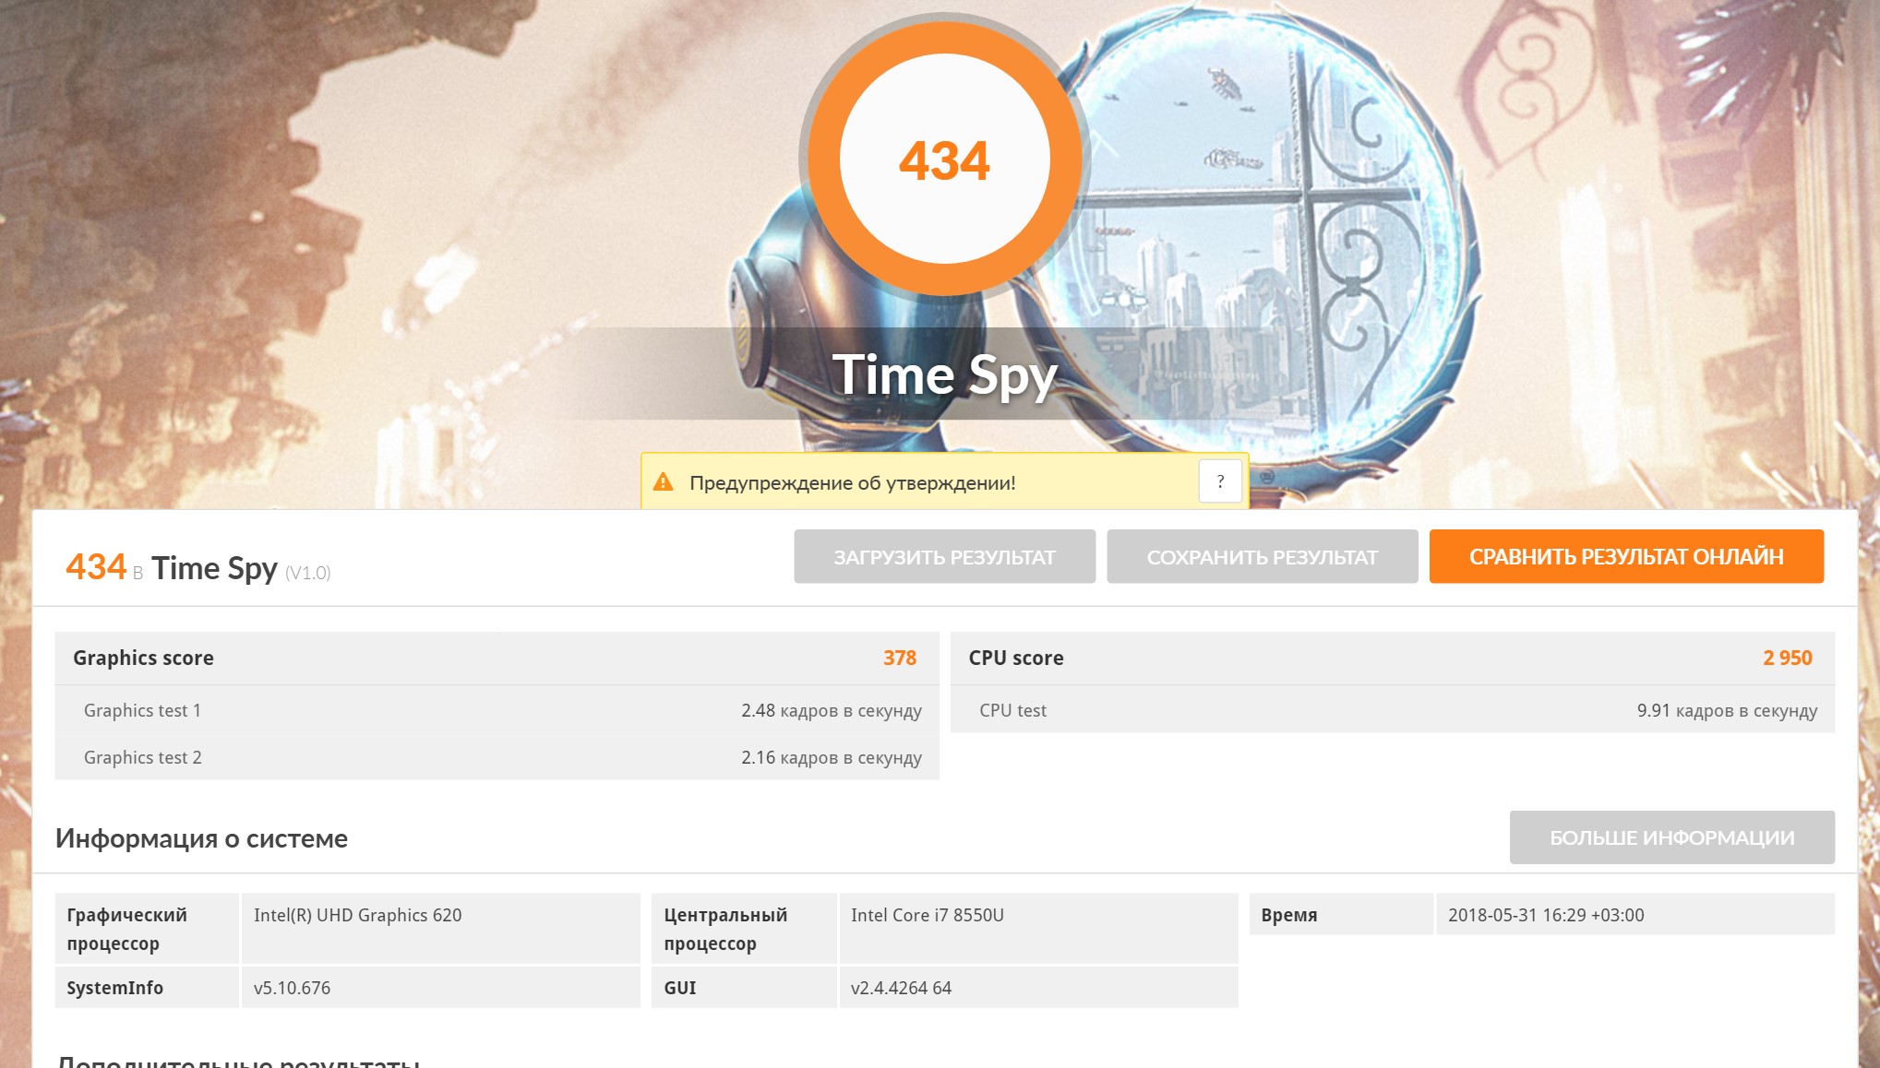1880x1068 pixels.
Task: Click БОЛЬШЕ ИНФОРМАЦИИ button
Action: 1671,837
